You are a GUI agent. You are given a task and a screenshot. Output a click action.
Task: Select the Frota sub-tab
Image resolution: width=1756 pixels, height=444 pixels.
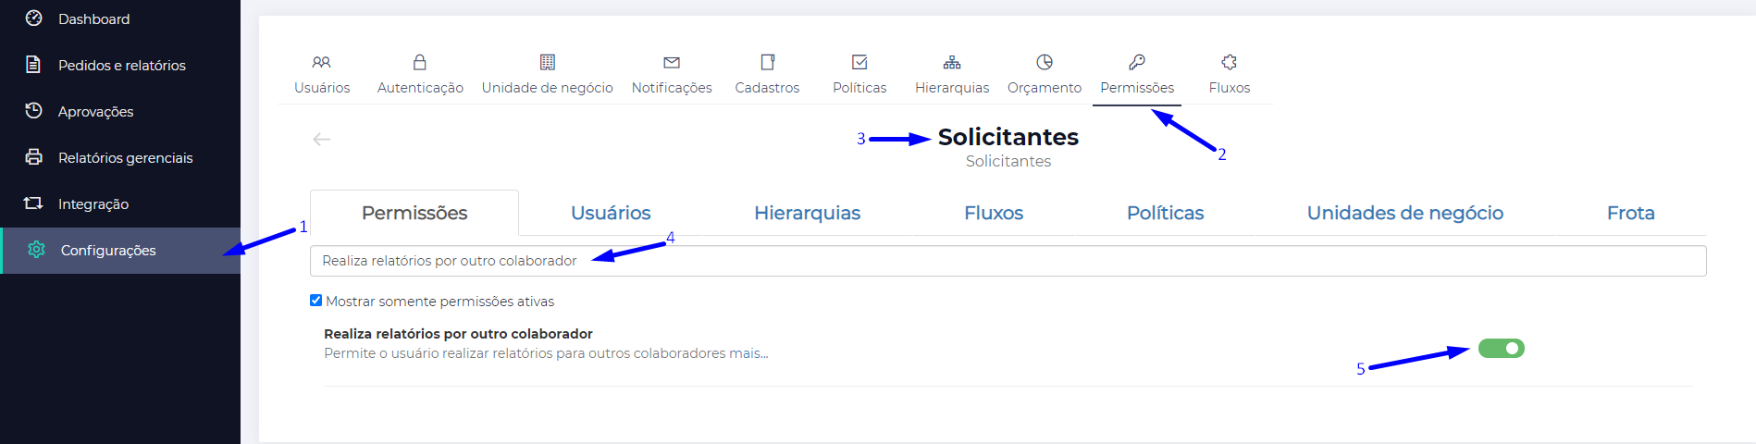[1630, 213]
